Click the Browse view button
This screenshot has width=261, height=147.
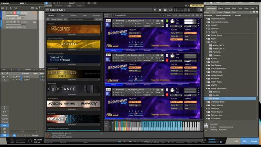[x=254, y=141]
